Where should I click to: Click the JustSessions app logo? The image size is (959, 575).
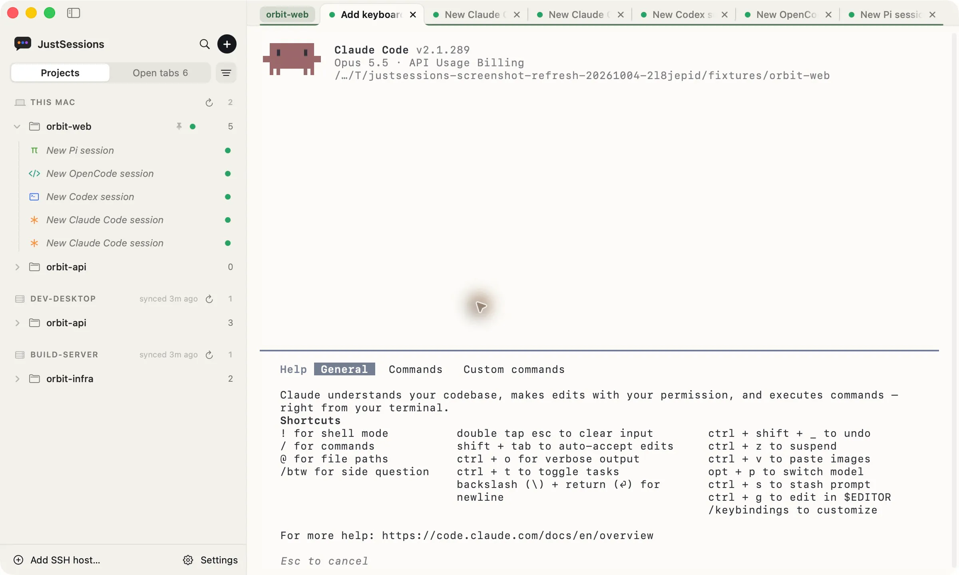click(x=23, y=44)
